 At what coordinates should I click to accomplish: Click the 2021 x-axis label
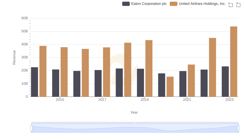click(x=187, y=100)
